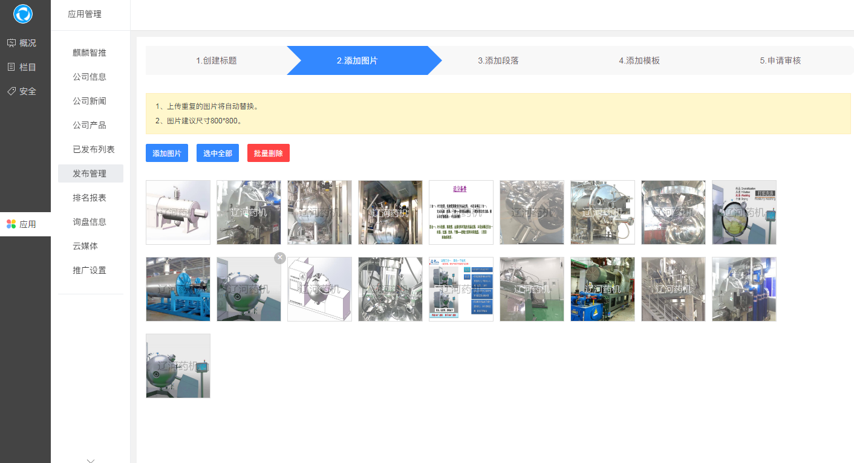Go to 公司产品 menu item
Screen dimensions: 854x463
tap(90, 125)
